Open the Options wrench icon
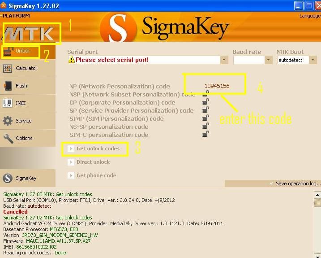This screenshot has height=258, width=321. 8,138
